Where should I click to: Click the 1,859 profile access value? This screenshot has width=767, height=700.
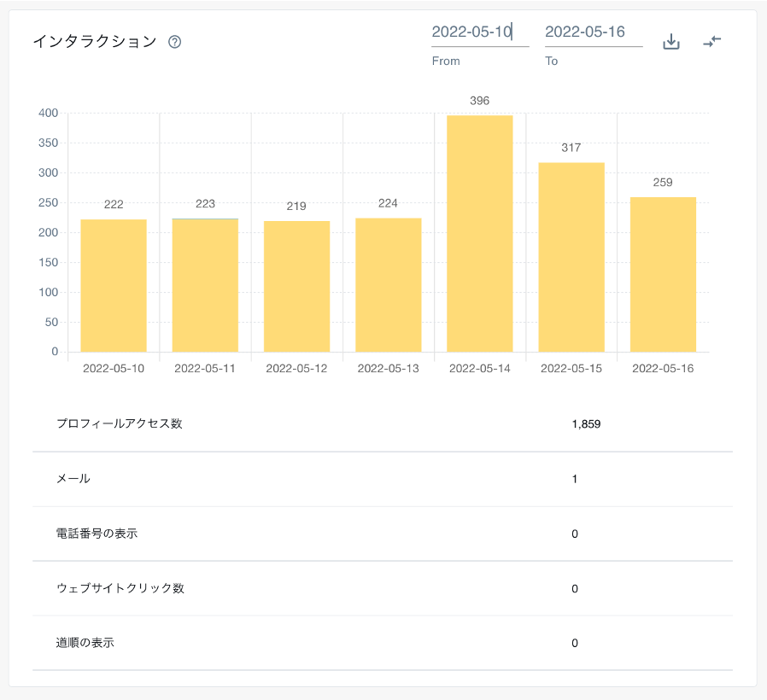[586, 423]
